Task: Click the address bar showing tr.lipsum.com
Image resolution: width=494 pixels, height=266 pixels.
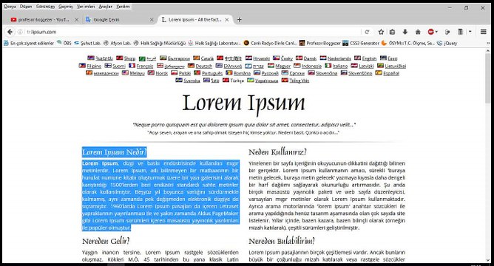Action: 192,32
